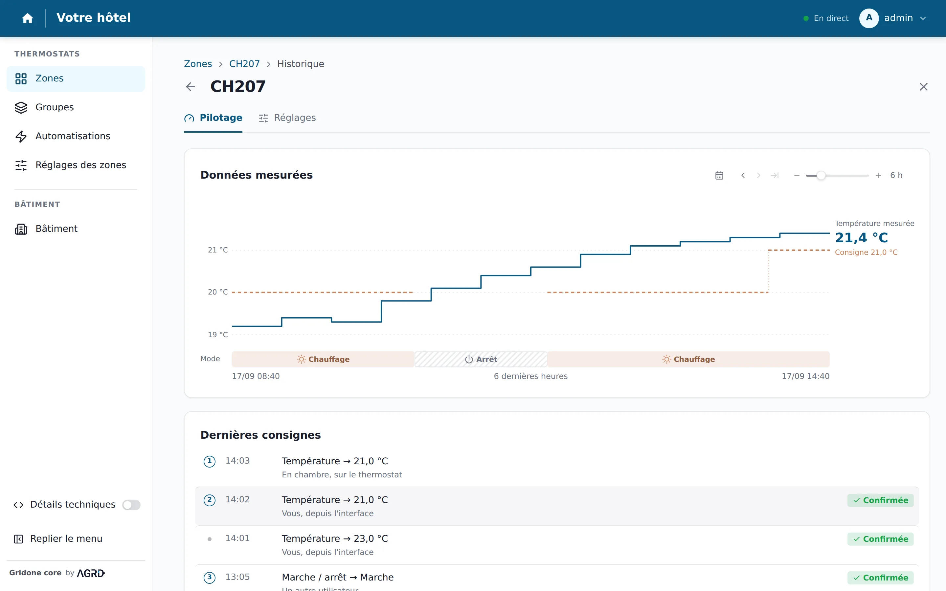The width and height of the screenshot is (946, 591).
Task: Click Confirmée badge on 14:02 row
Action: pos(880,500)
